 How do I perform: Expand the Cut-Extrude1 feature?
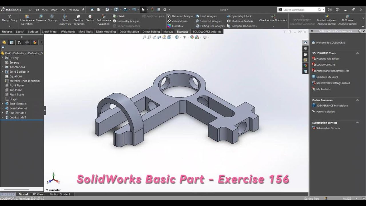[2, 113]
